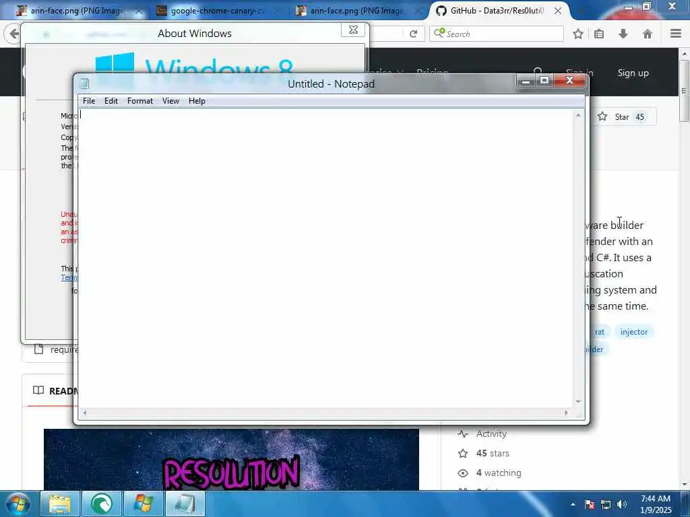Image resolution: width=690 pixels, height=517 pixels.
Task: Open Action Center flag icon
Action: click(x=590, y=504)
